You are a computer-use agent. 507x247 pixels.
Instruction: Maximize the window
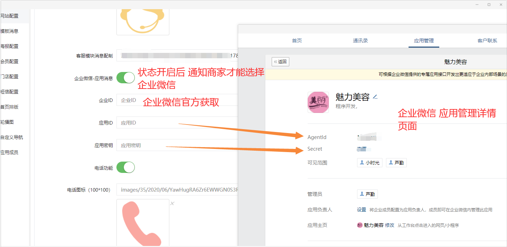[489, 5]
